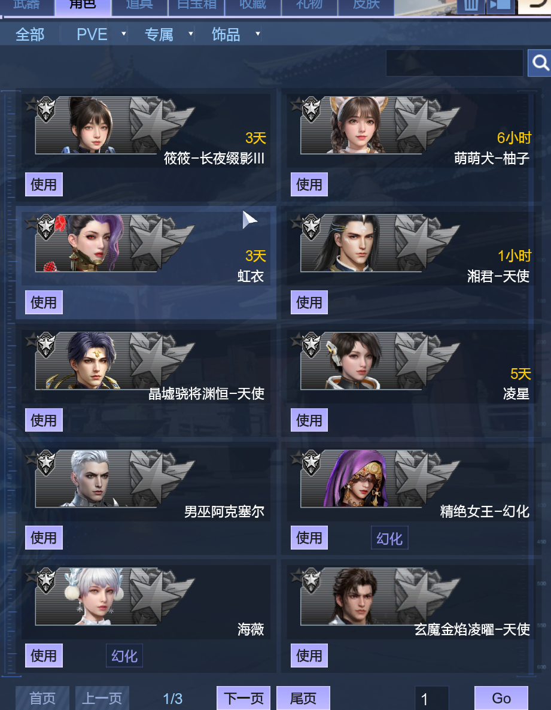551x710 pixels.
Task: Click the star badge on 湘君-天使 card
Action: (311, 227)
